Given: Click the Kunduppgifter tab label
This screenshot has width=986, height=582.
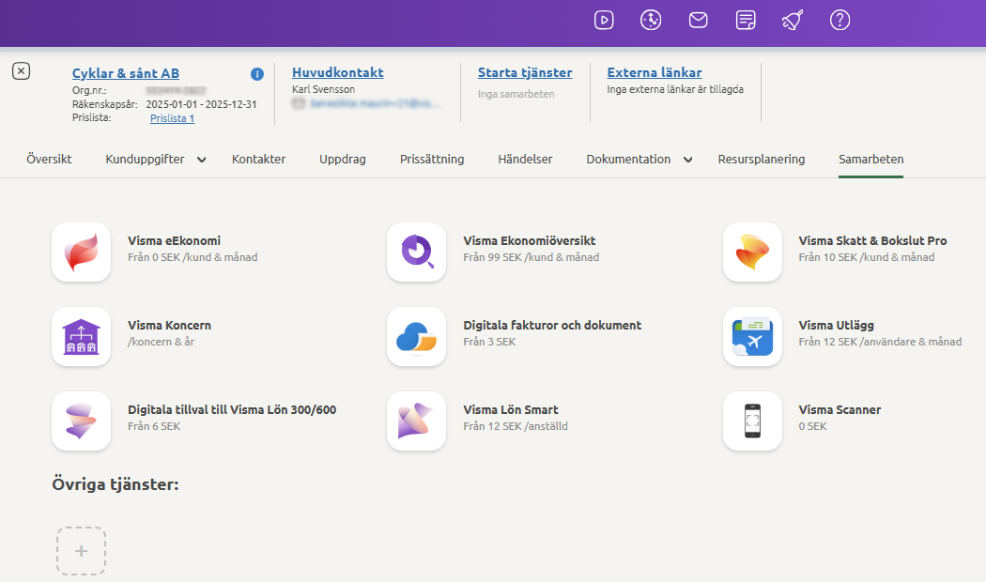Looking at the screenshot, I should (x=146, y=160).
